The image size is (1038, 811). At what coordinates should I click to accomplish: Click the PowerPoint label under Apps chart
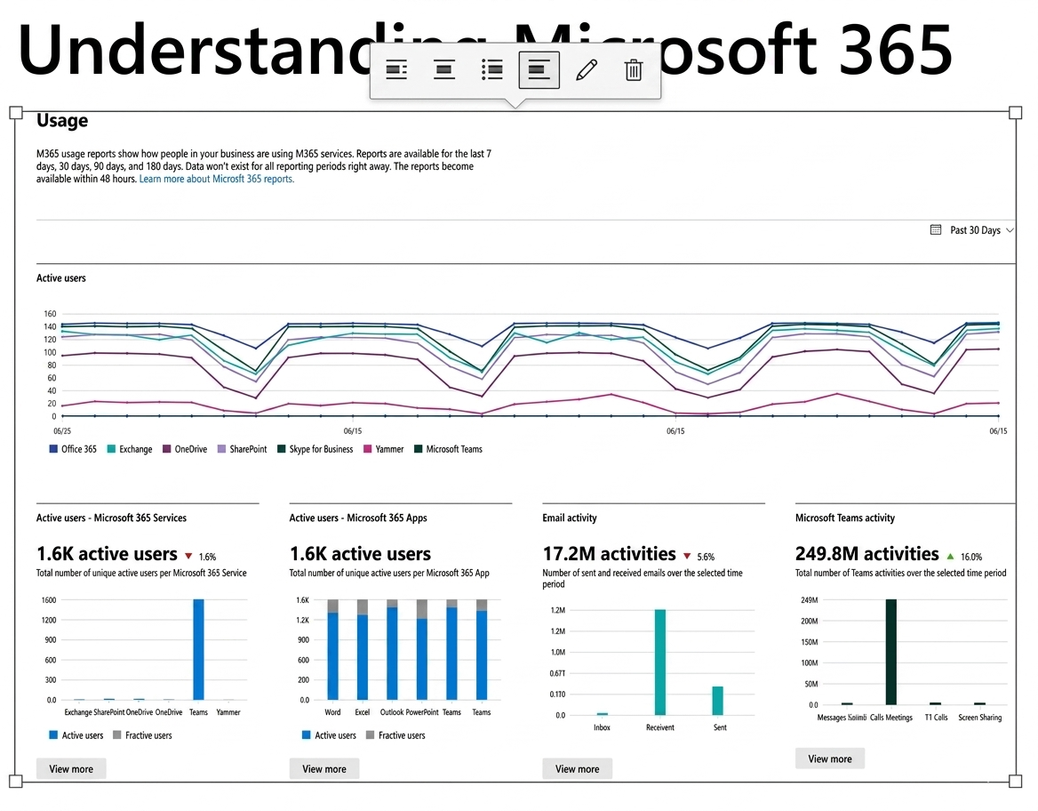point(422,712)
